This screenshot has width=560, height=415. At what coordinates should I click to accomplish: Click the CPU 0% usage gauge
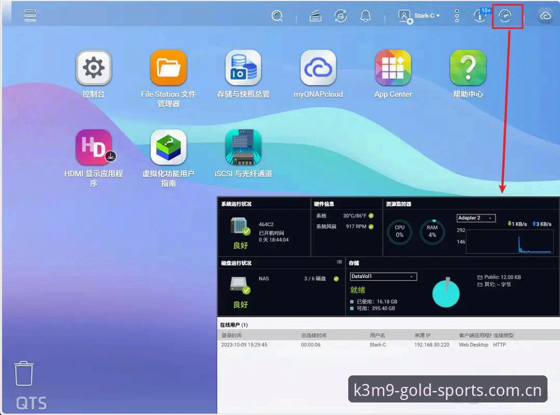point(399,232)
